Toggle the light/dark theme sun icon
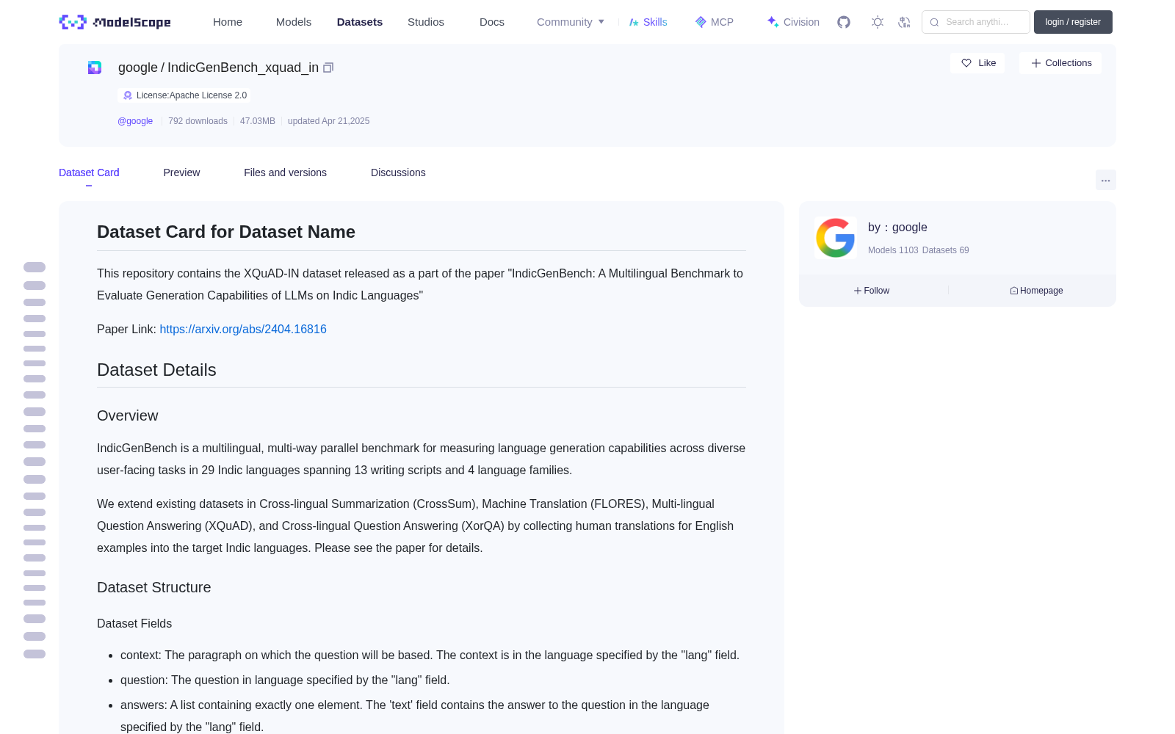Viewport: 1175px width, 734px height. (x=878, y=22)
